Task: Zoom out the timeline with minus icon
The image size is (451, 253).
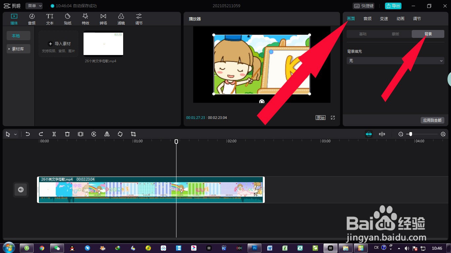Action: pyautogui.click(x=401, y=134)
